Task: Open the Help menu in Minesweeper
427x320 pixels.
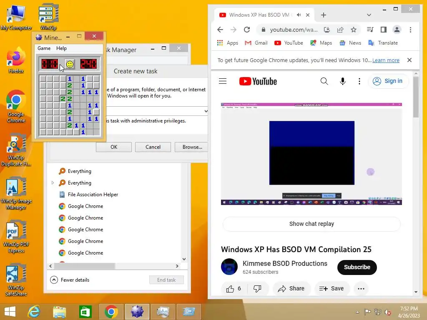Action: click(x=61, y=48)
